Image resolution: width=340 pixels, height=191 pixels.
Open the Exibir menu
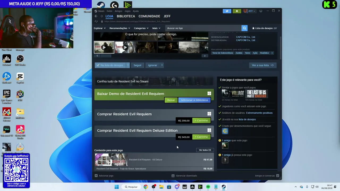(x=110, y=11)
